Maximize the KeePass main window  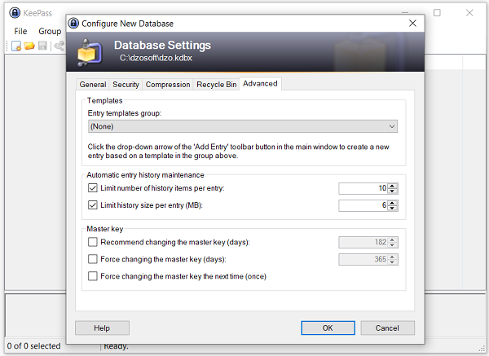(x=437, y=13)
